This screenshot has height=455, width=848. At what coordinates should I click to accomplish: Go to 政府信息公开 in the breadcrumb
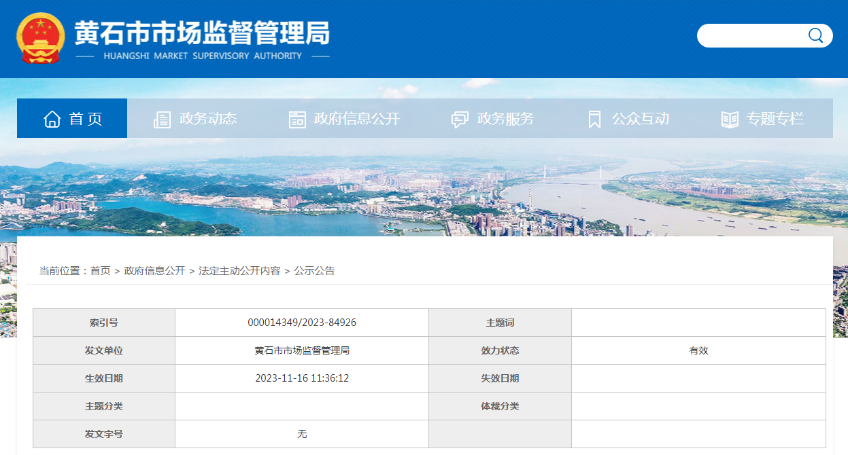tap(154, 270)
